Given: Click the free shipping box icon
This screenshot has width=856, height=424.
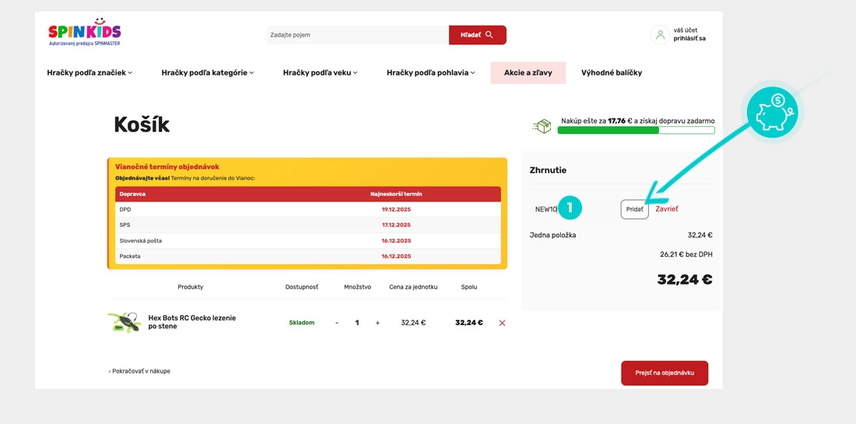Looking at the screenshot, I should (x=542, y=126).
